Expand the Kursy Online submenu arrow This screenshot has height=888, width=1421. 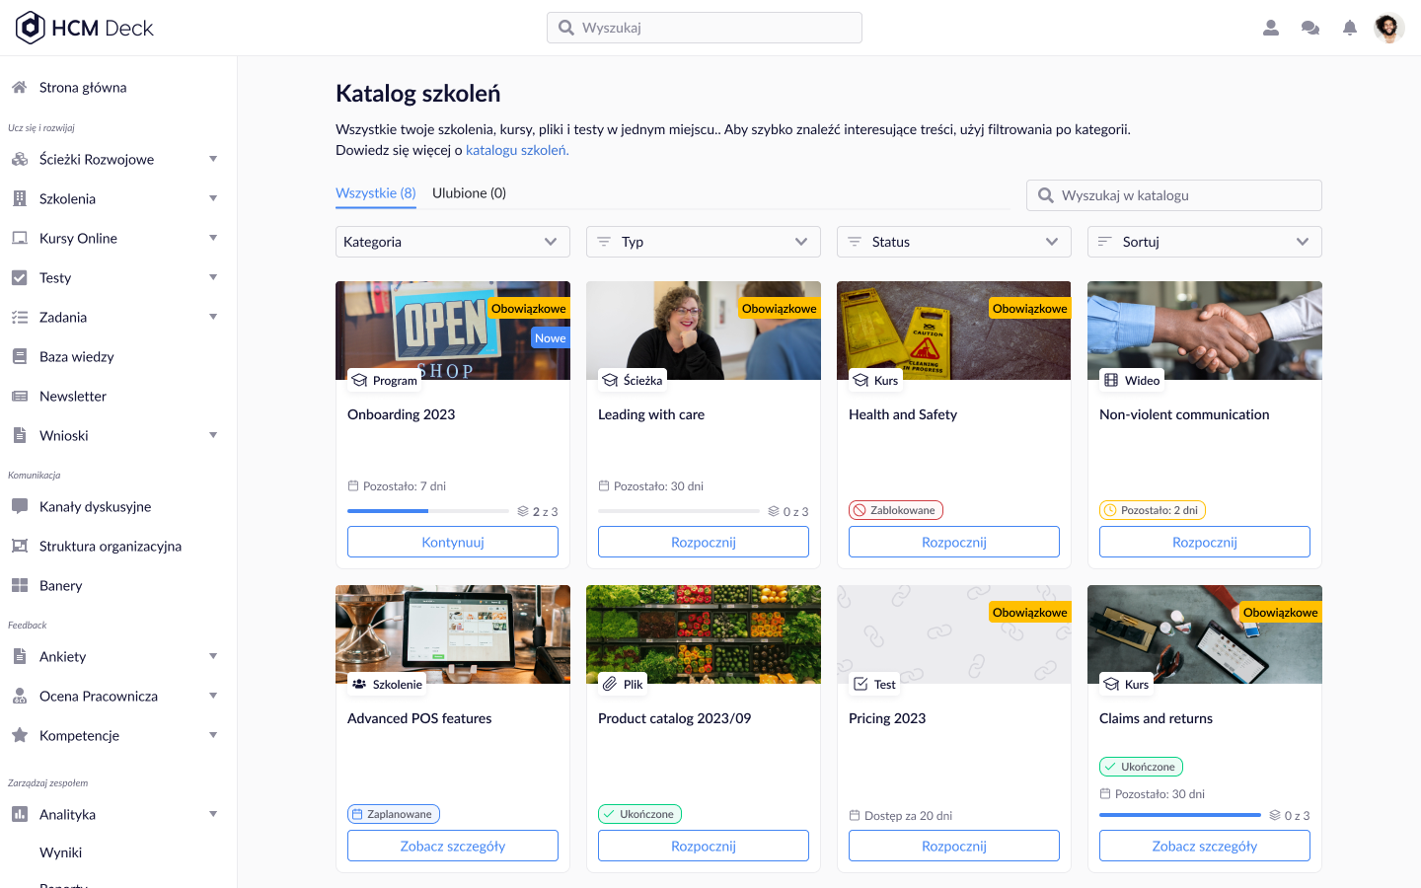pos(213,238)
